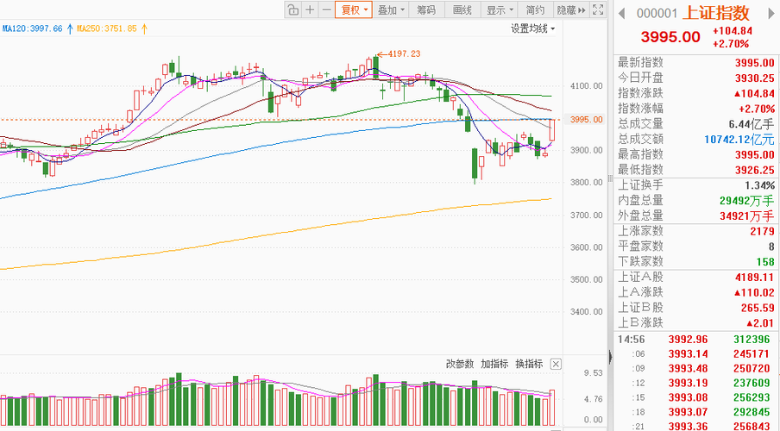Open the 叠加 dropdown menu

click(x=391, y=10)
